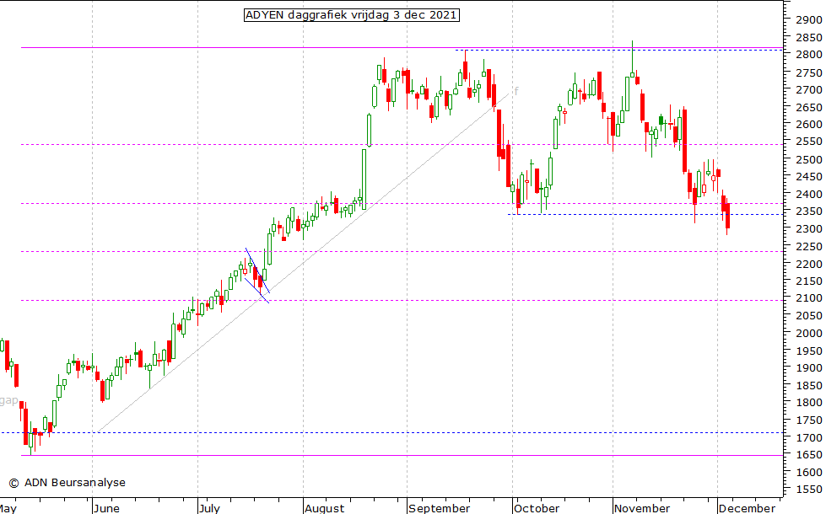Viewport: 826px width, 514px height.
Task: Click the 2700 price axis label
Action: coord(809,90)
